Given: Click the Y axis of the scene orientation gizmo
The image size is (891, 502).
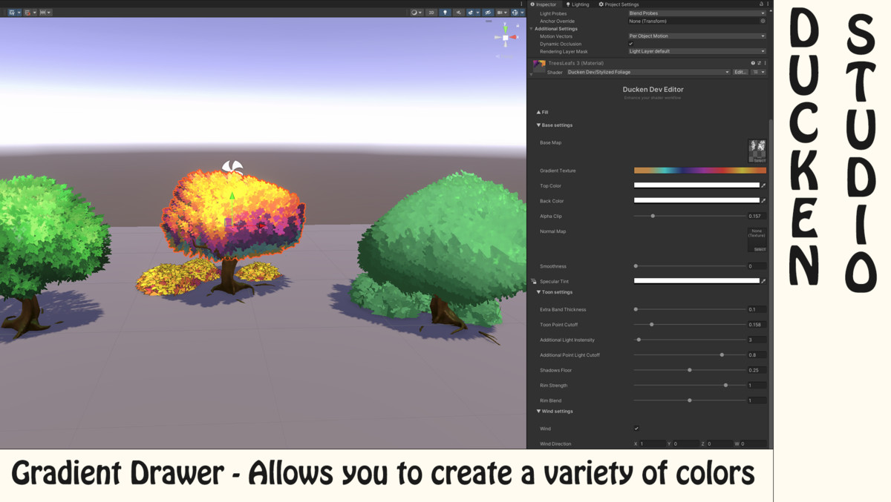Looking at the screenshot, I should point(505,28).
